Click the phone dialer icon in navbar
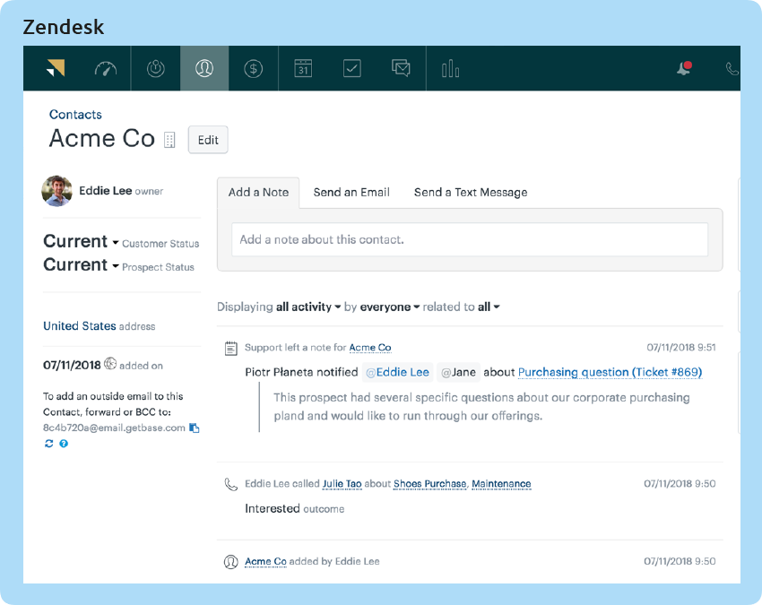 [x=732, y=69]
